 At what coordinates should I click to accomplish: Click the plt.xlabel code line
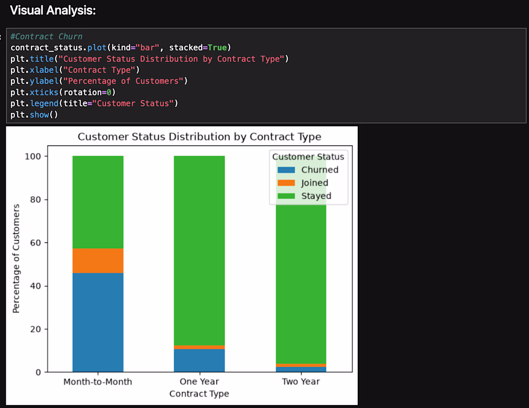[x=75, y=70]
